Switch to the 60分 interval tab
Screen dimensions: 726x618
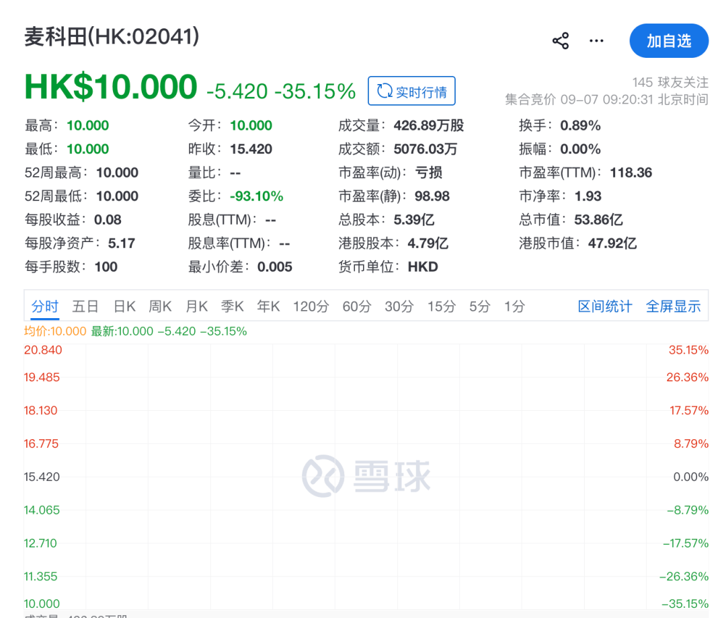[x=357, y=306]
